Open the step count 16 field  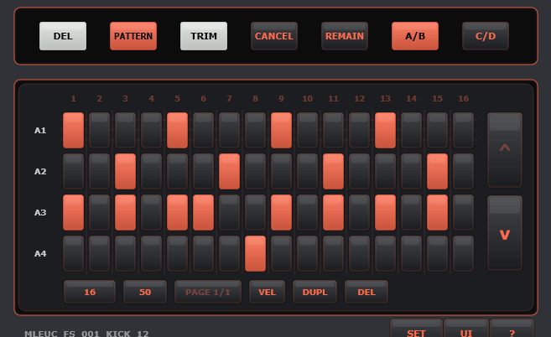click(x=90, y=292)
